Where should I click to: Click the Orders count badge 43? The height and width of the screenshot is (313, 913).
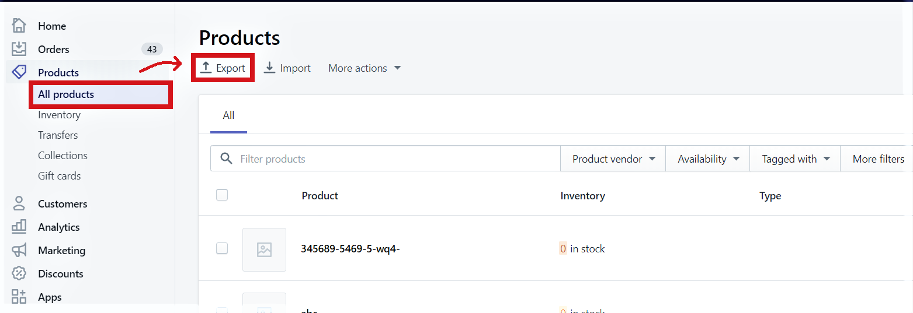pos(152,49)
